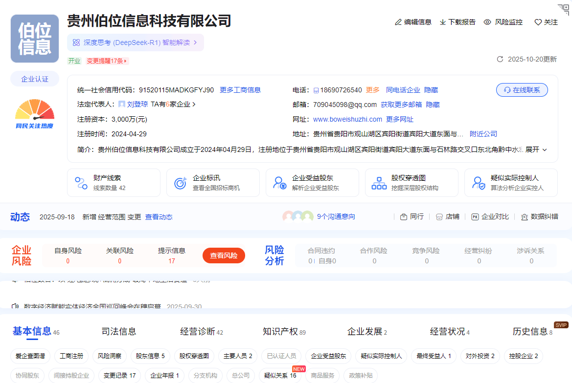Open the 疑似实际控制人 card
Screen dimensions: 572x383
coord(511,183)
